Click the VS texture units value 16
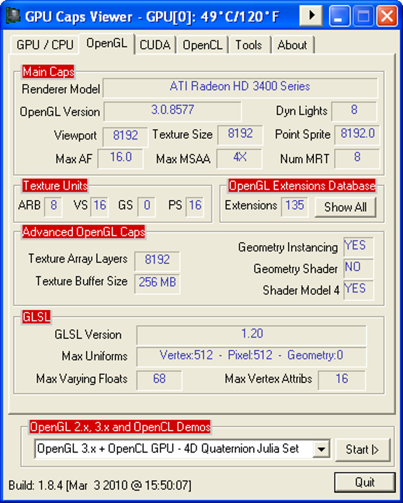Screen dimensions: 403x503 click(x=100, y=206)
